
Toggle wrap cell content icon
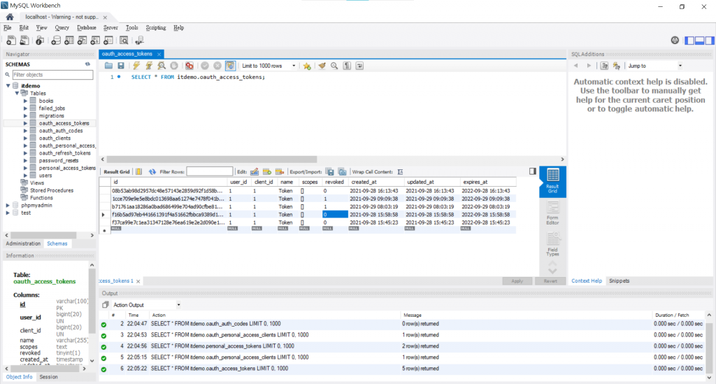[x=400, y=171]
